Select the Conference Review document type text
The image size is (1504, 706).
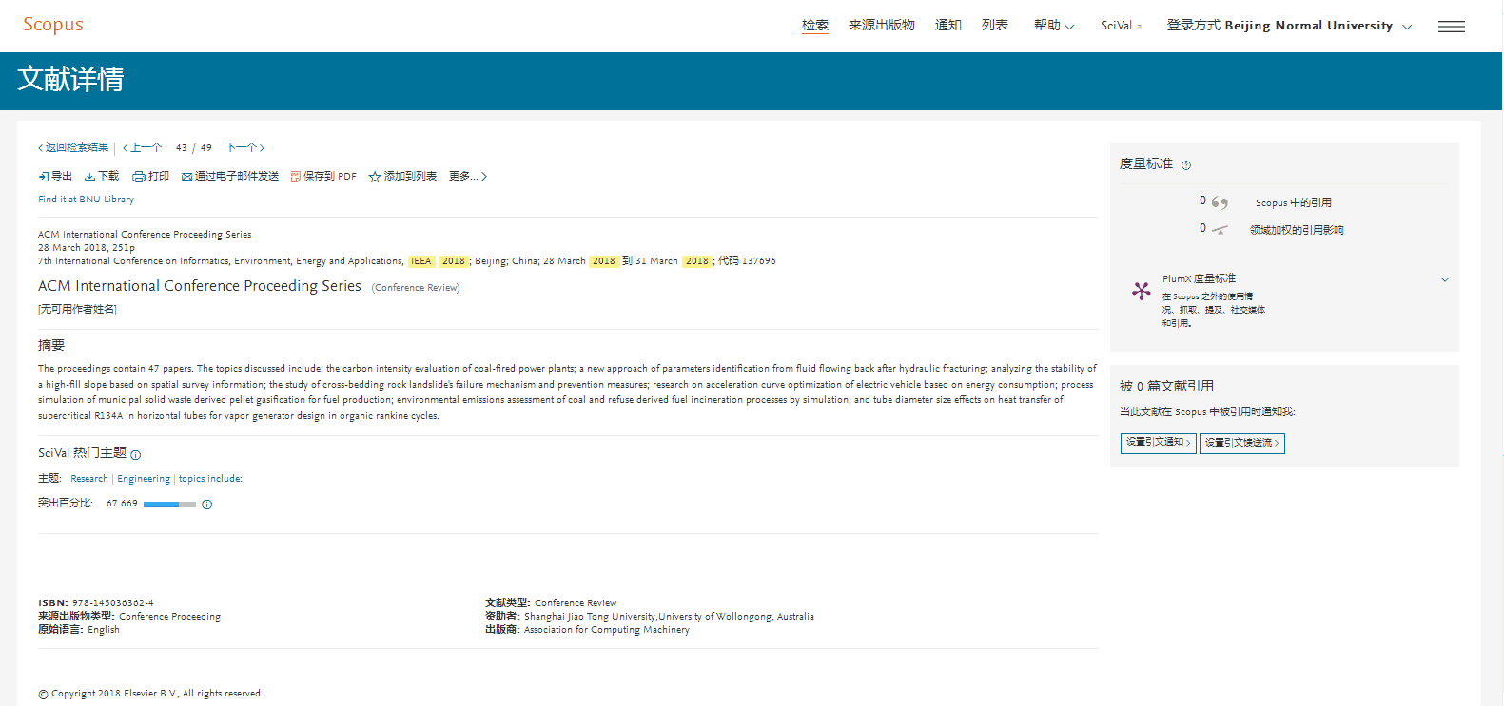576,603
